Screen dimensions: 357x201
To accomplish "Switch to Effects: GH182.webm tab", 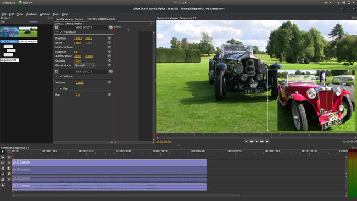I will click(x=101, y=19).
